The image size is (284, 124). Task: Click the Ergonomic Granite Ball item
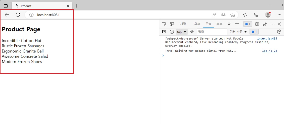(x=23, y=51)
